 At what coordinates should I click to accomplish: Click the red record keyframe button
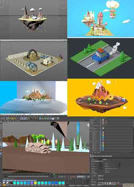coord(71,176)
